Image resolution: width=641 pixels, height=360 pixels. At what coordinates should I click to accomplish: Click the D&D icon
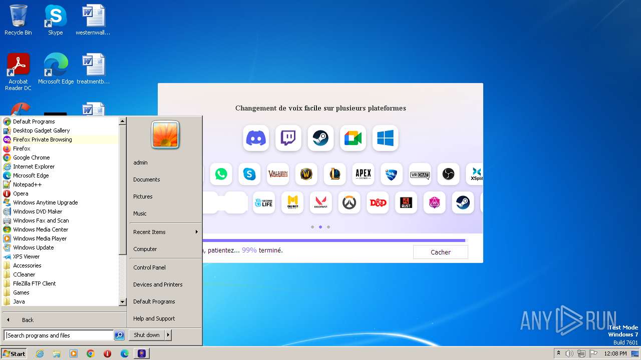coord(378,202)
